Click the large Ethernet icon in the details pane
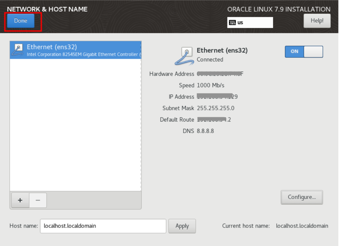The image size is (339, 246). 184,56
